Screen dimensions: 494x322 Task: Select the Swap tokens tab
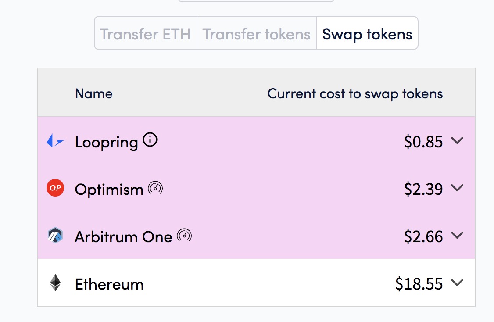(367, 33)
